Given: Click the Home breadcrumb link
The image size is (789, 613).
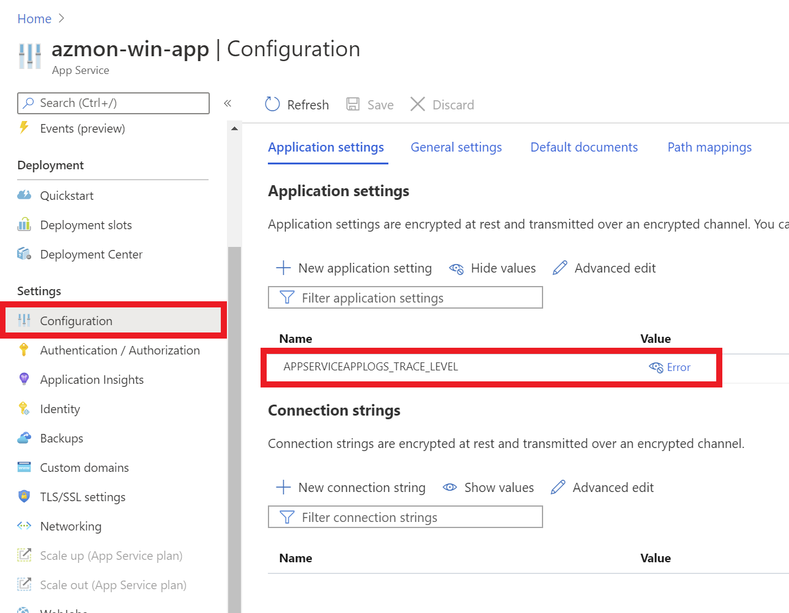Looking at the screenshot, I should (34, 19).
